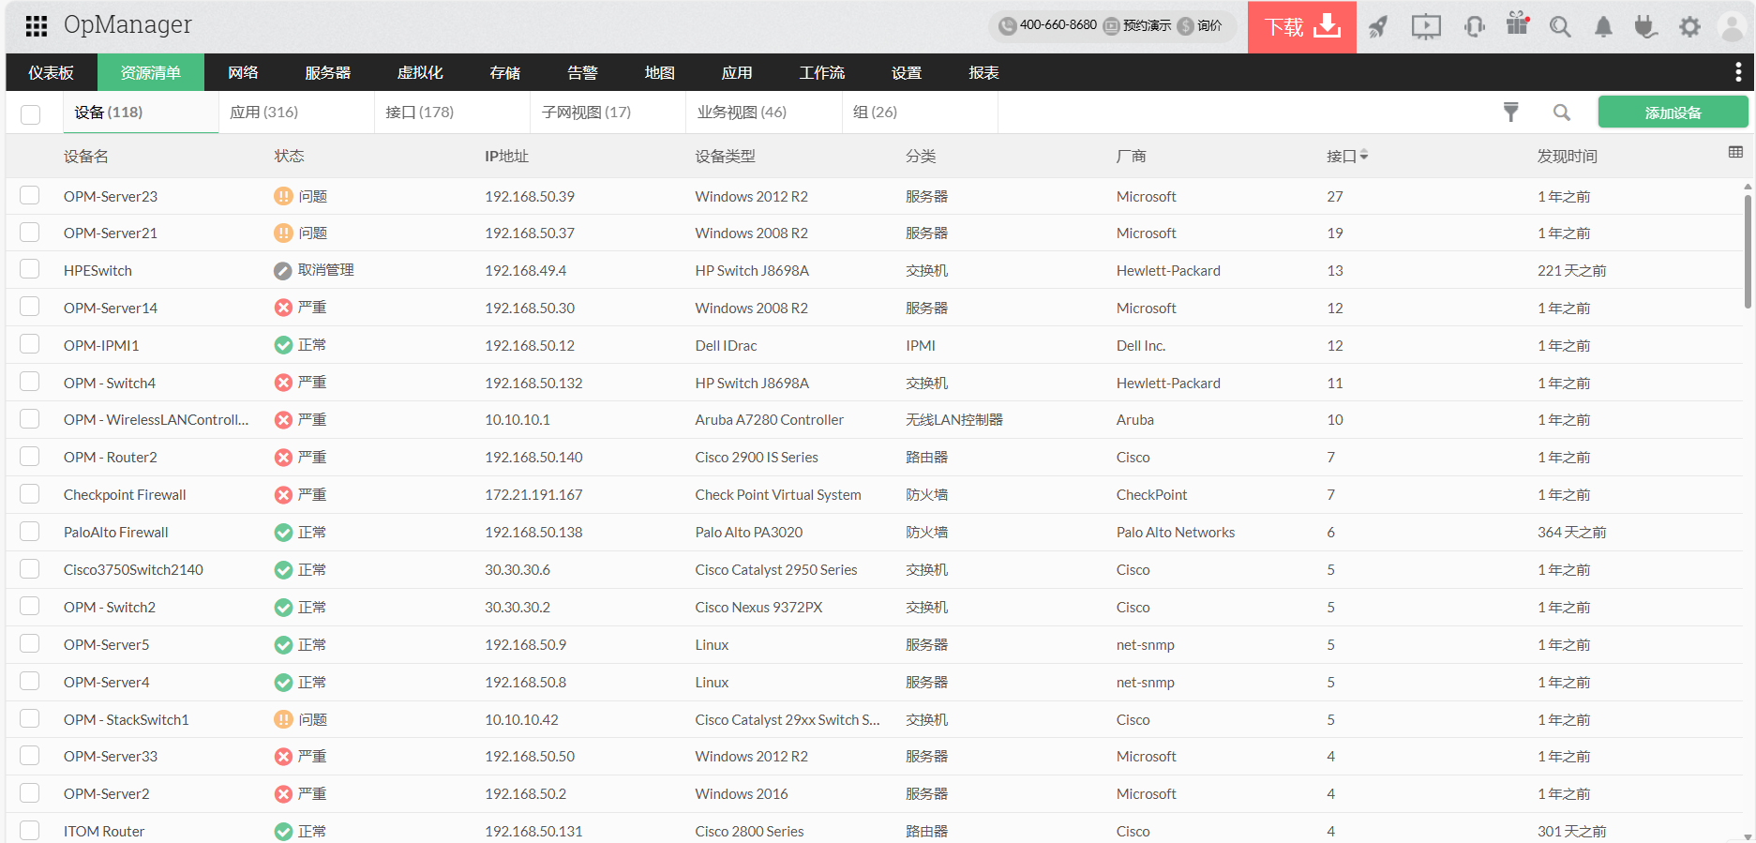Click the dollar 询价 icon

(x=1185, y=26)
